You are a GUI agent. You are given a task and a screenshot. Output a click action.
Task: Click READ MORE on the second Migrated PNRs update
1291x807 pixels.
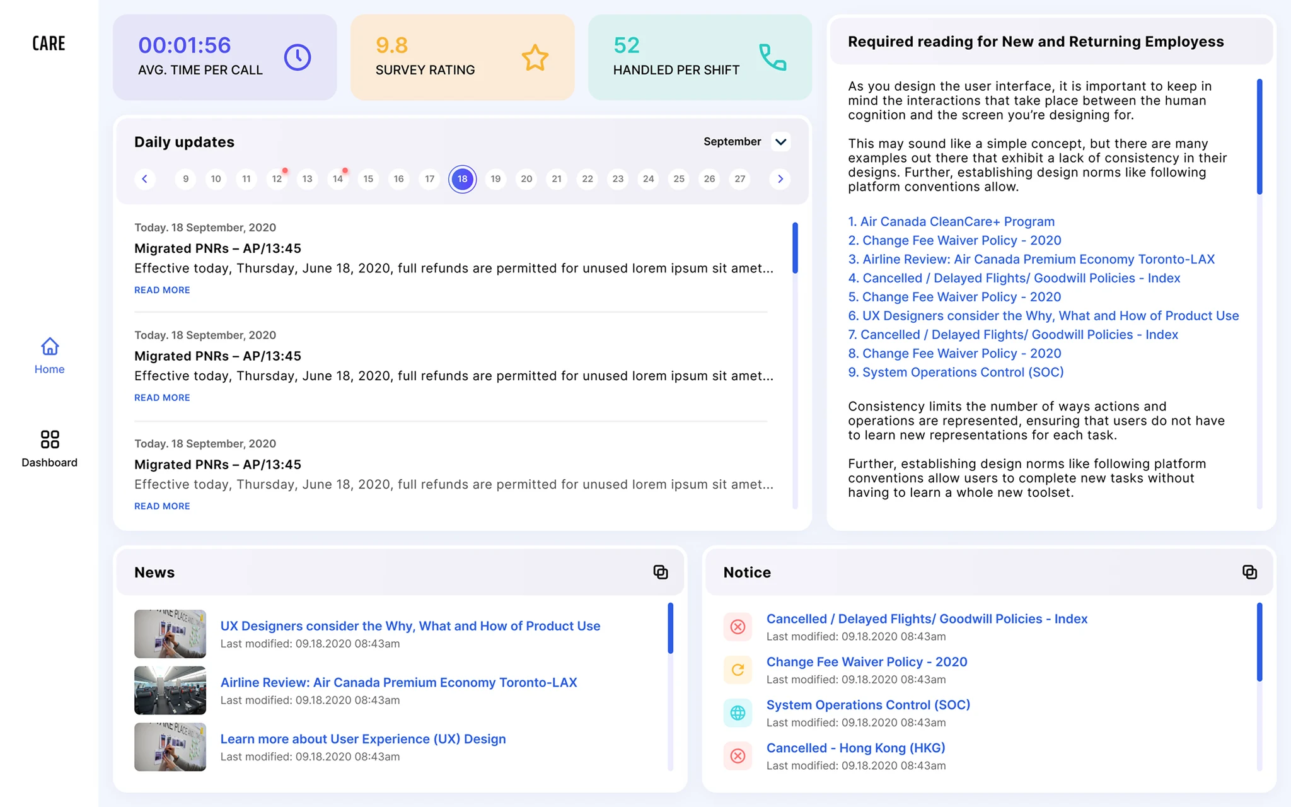tap(162, 398)
